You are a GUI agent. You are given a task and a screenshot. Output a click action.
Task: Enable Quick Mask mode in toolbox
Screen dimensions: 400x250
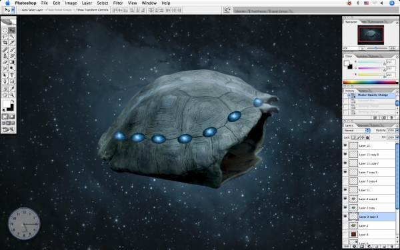pyautogui.click(x=12, y=117)
